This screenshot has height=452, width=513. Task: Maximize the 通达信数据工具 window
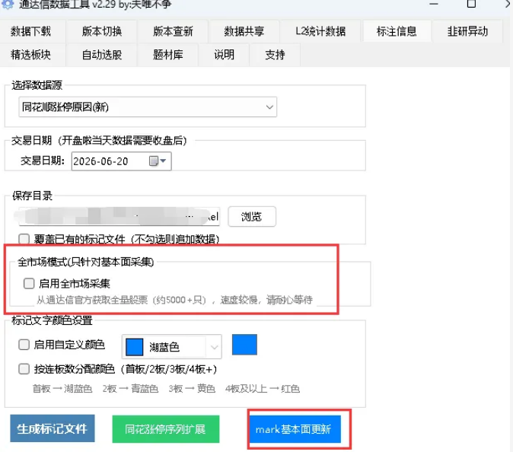(x=471, y=4)
